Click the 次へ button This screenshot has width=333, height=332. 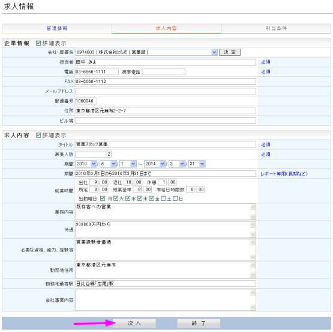pyautogui.click(x=134, y=323)
